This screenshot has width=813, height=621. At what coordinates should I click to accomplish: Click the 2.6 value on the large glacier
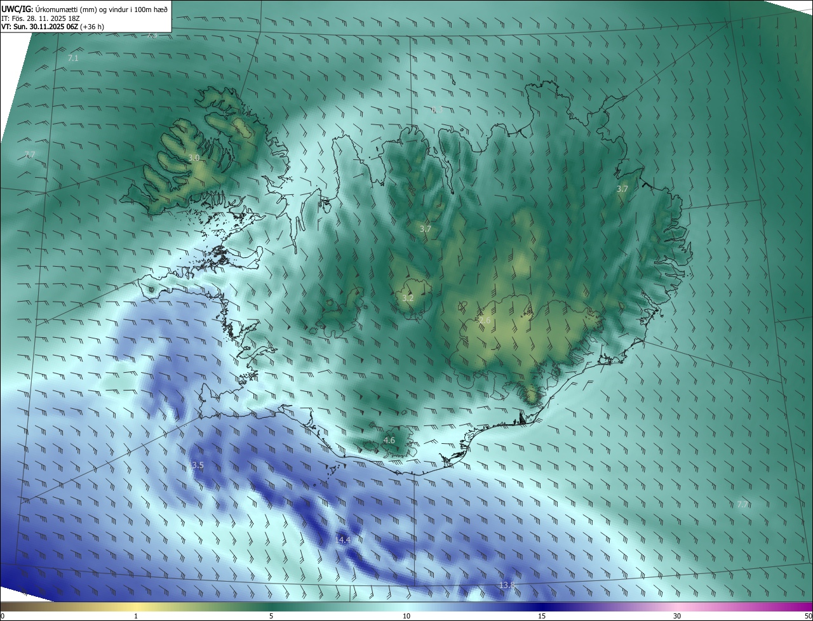coord(485,321)
